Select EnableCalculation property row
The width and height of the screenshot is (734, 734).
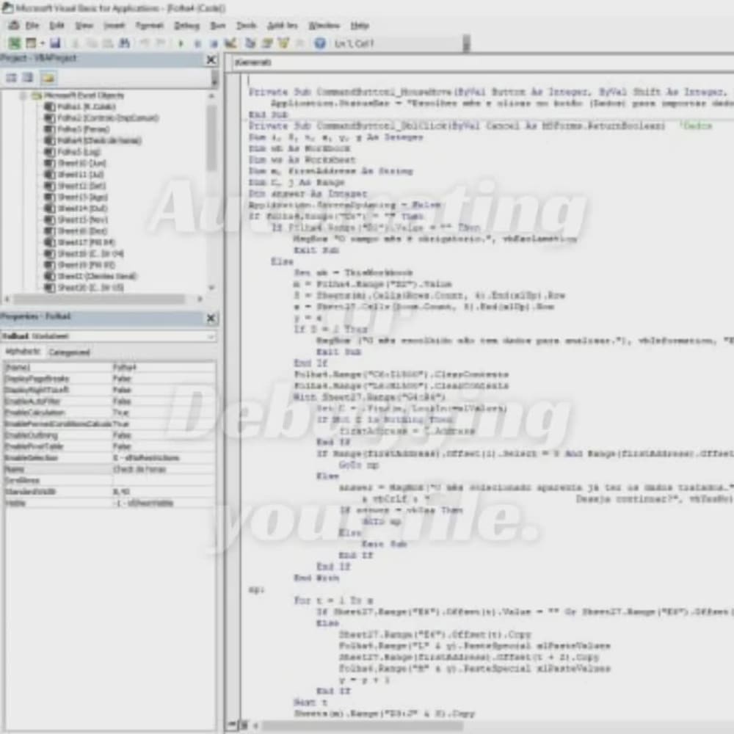[109, 413]
